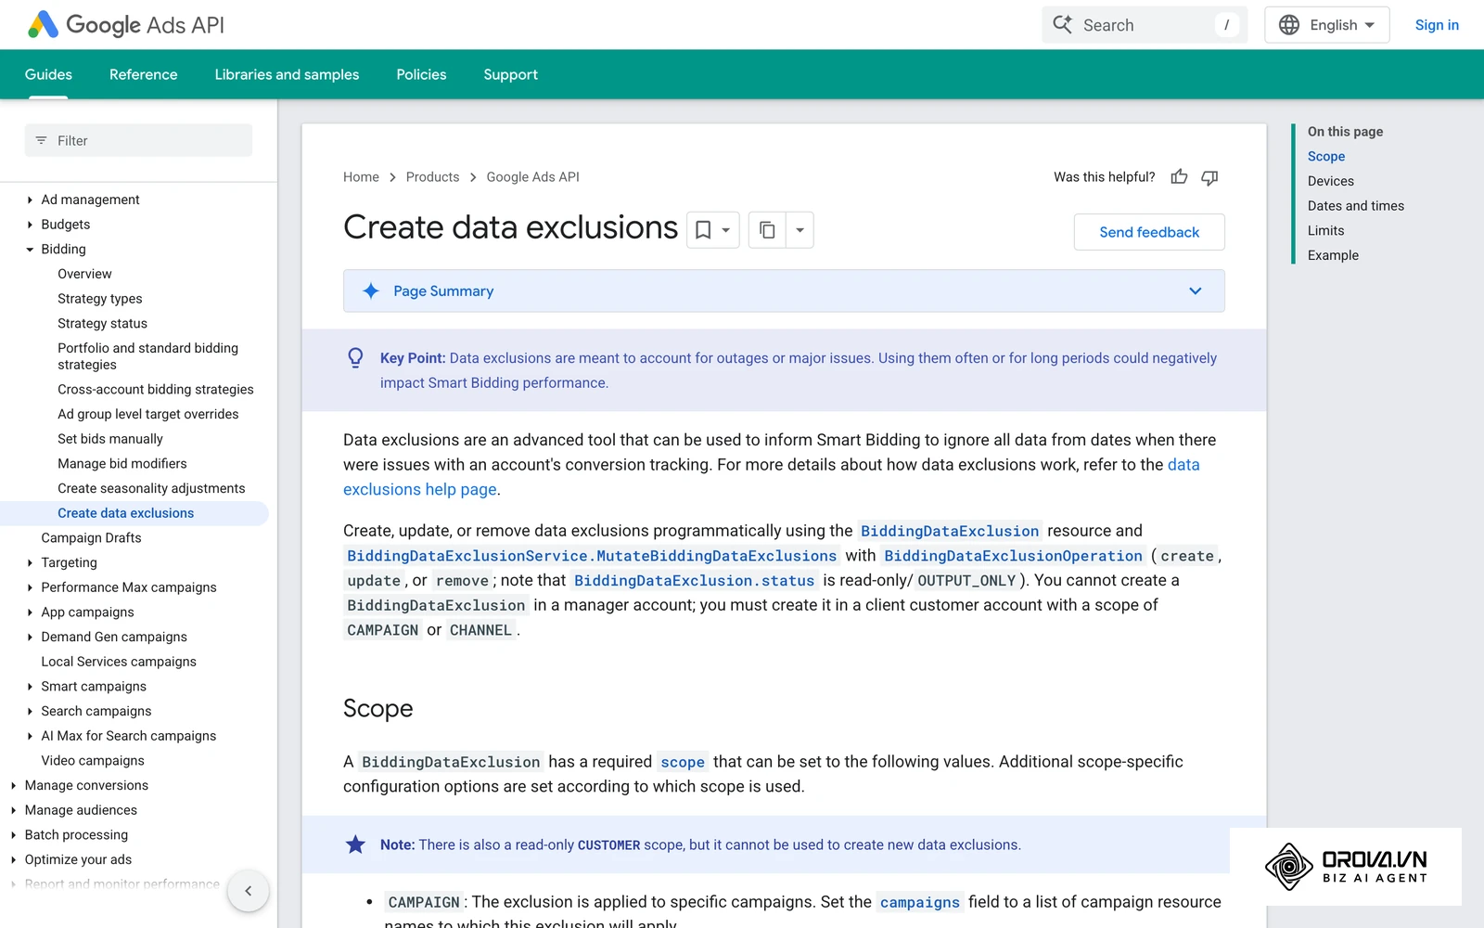Screen dimensions: 1484x928
Task: Click the language globe icon
Action: (x=1289, y=25)
